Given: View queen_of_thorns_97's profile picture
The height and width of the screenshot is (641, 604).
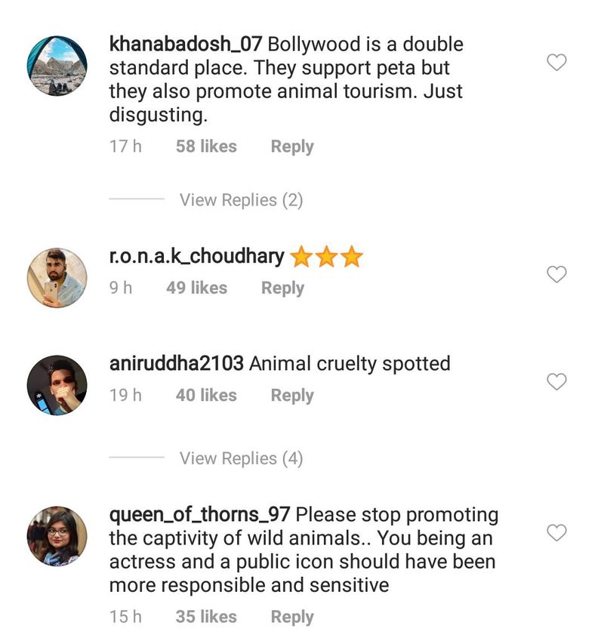Looking at the screenshot, I should (57, 536).
